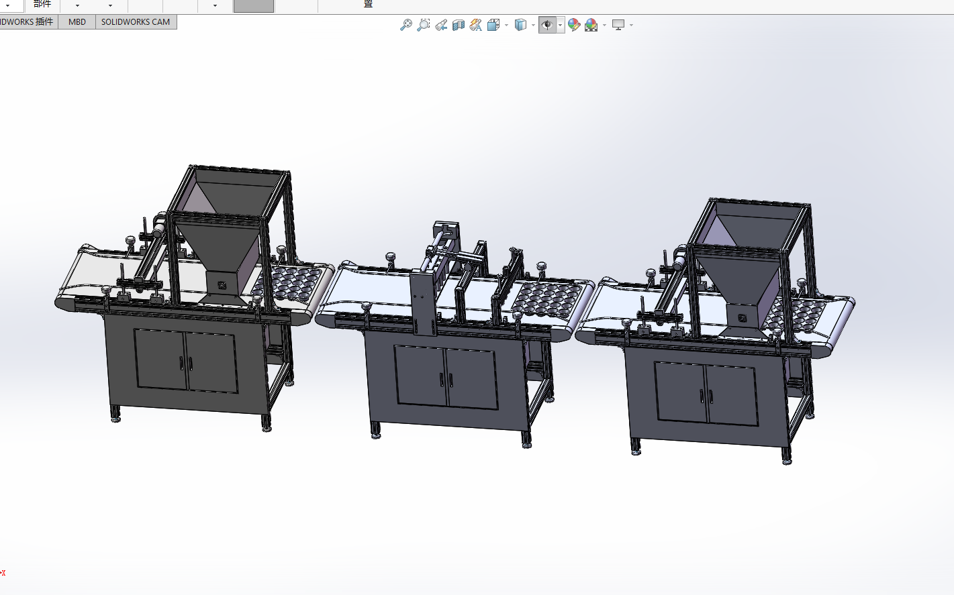This screenshot has height=595, width=954.
Task: Click the Zoom to Fit icon
Action: pos(406,25)
